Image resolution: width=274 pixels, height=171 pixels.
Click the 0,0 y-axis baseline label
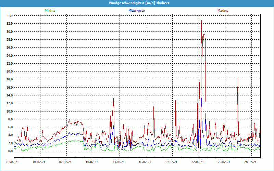[10, 151]
